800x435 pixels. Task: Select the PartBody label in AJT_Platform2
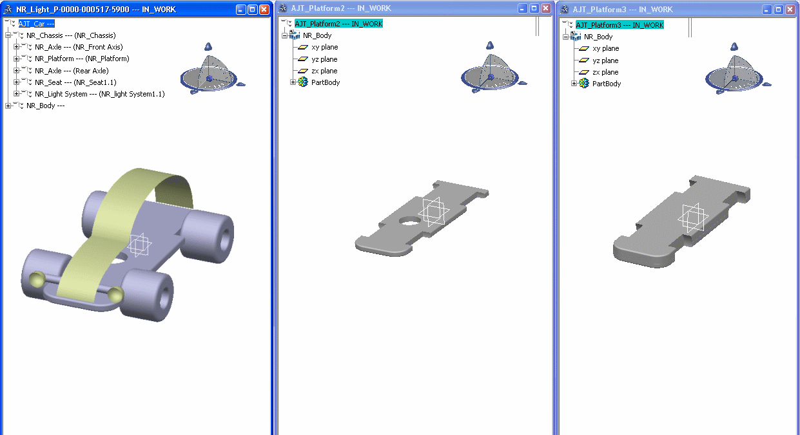326,82
